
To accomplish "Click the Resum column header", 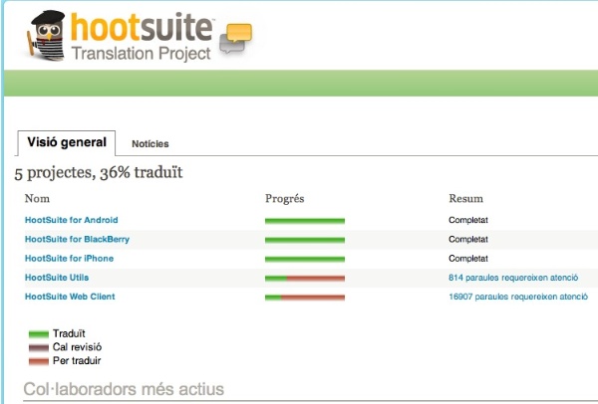I will 465,198.
